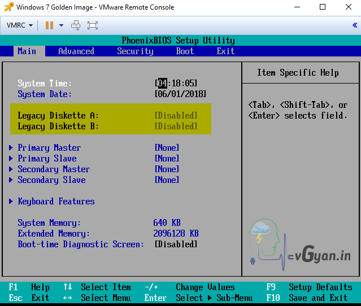Collapse toolbar with double chevron icon
This screenshot has height=306, width=361.
[355, 25]
